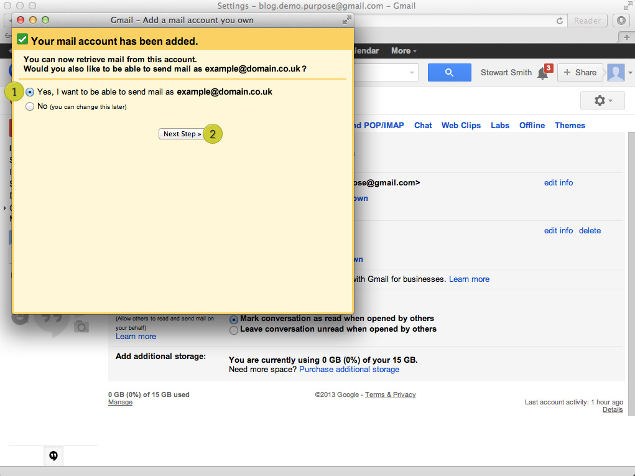Viewport: 635px width, 476px height.
Task: Open the 'Purchase additional storage' link
Action: coord(349,370)
